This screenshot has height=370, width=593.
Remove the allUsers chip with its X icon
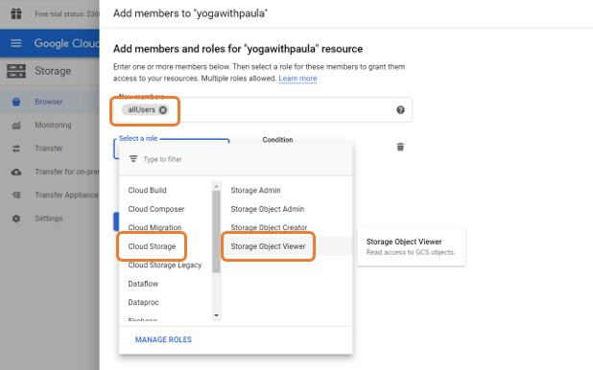coord(162,110)
